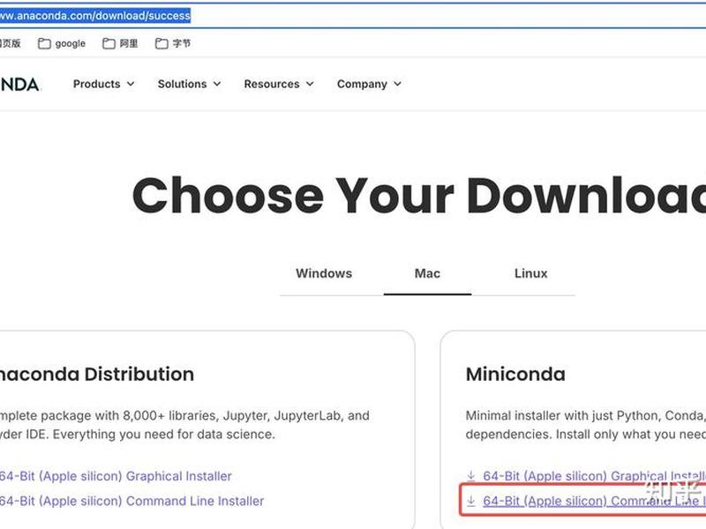
Task: Switch to the Windows tab
Action: (x=324, y=273)
